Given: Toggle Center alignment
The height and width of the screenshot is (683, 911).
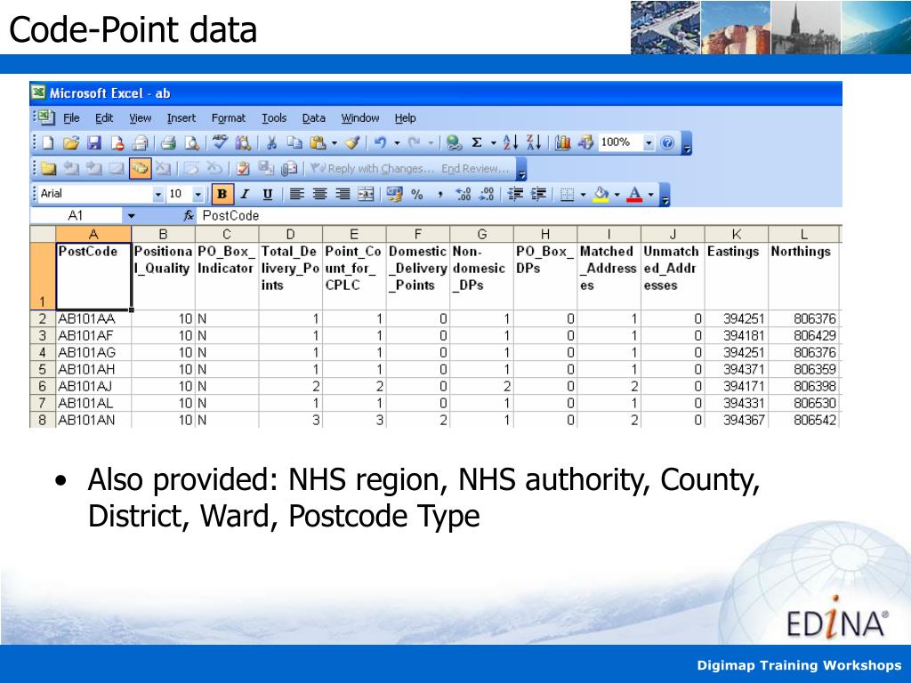Looking at the screenshot, I should (319, 194).
